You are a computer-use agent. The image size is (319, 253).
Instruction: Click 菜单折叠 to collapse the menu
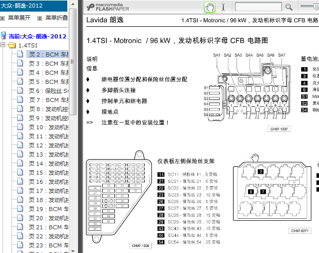pos(57,18)
